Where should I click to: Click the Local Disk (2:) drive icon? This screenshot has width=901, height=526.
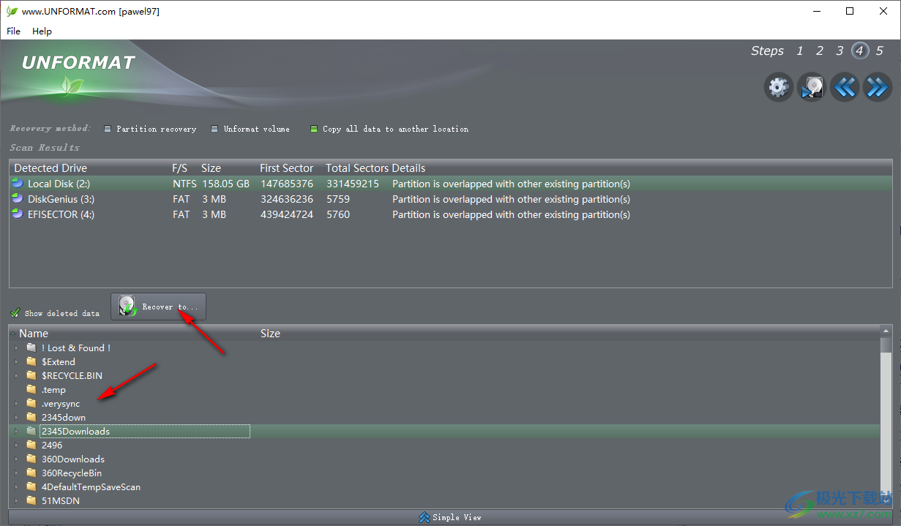[x=18, y=184]
